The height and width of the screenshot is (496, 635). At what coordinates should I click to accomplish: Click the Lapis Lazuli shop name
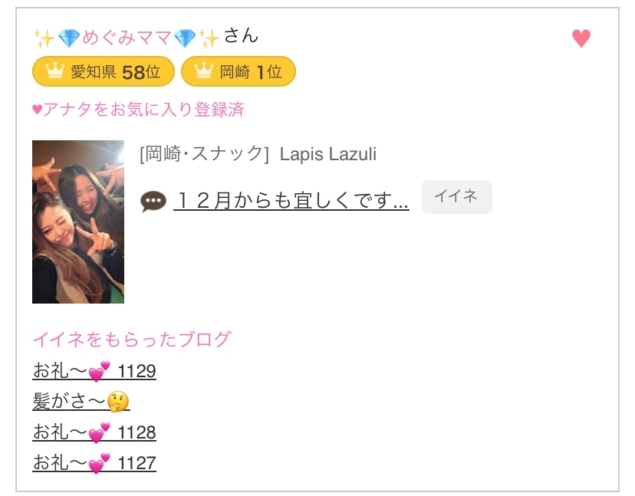click(x=328, y=154)
